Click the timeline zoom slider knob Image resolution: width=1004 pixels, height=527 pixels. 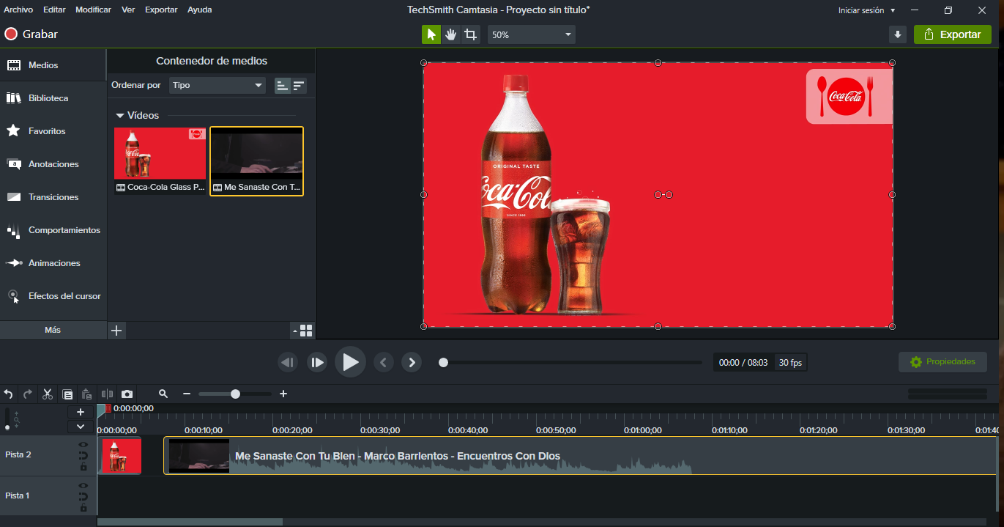(235, 394)
